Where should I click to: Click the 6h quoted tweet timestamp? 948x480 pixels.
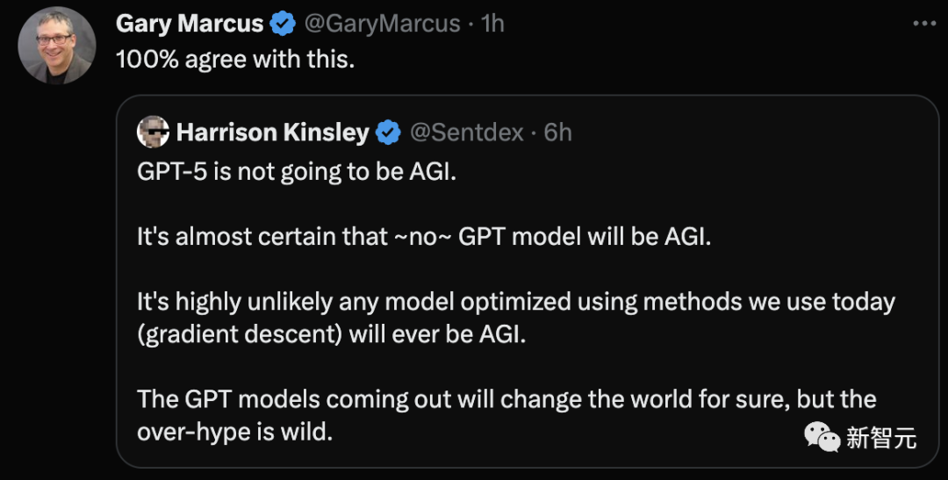[557, 133]
